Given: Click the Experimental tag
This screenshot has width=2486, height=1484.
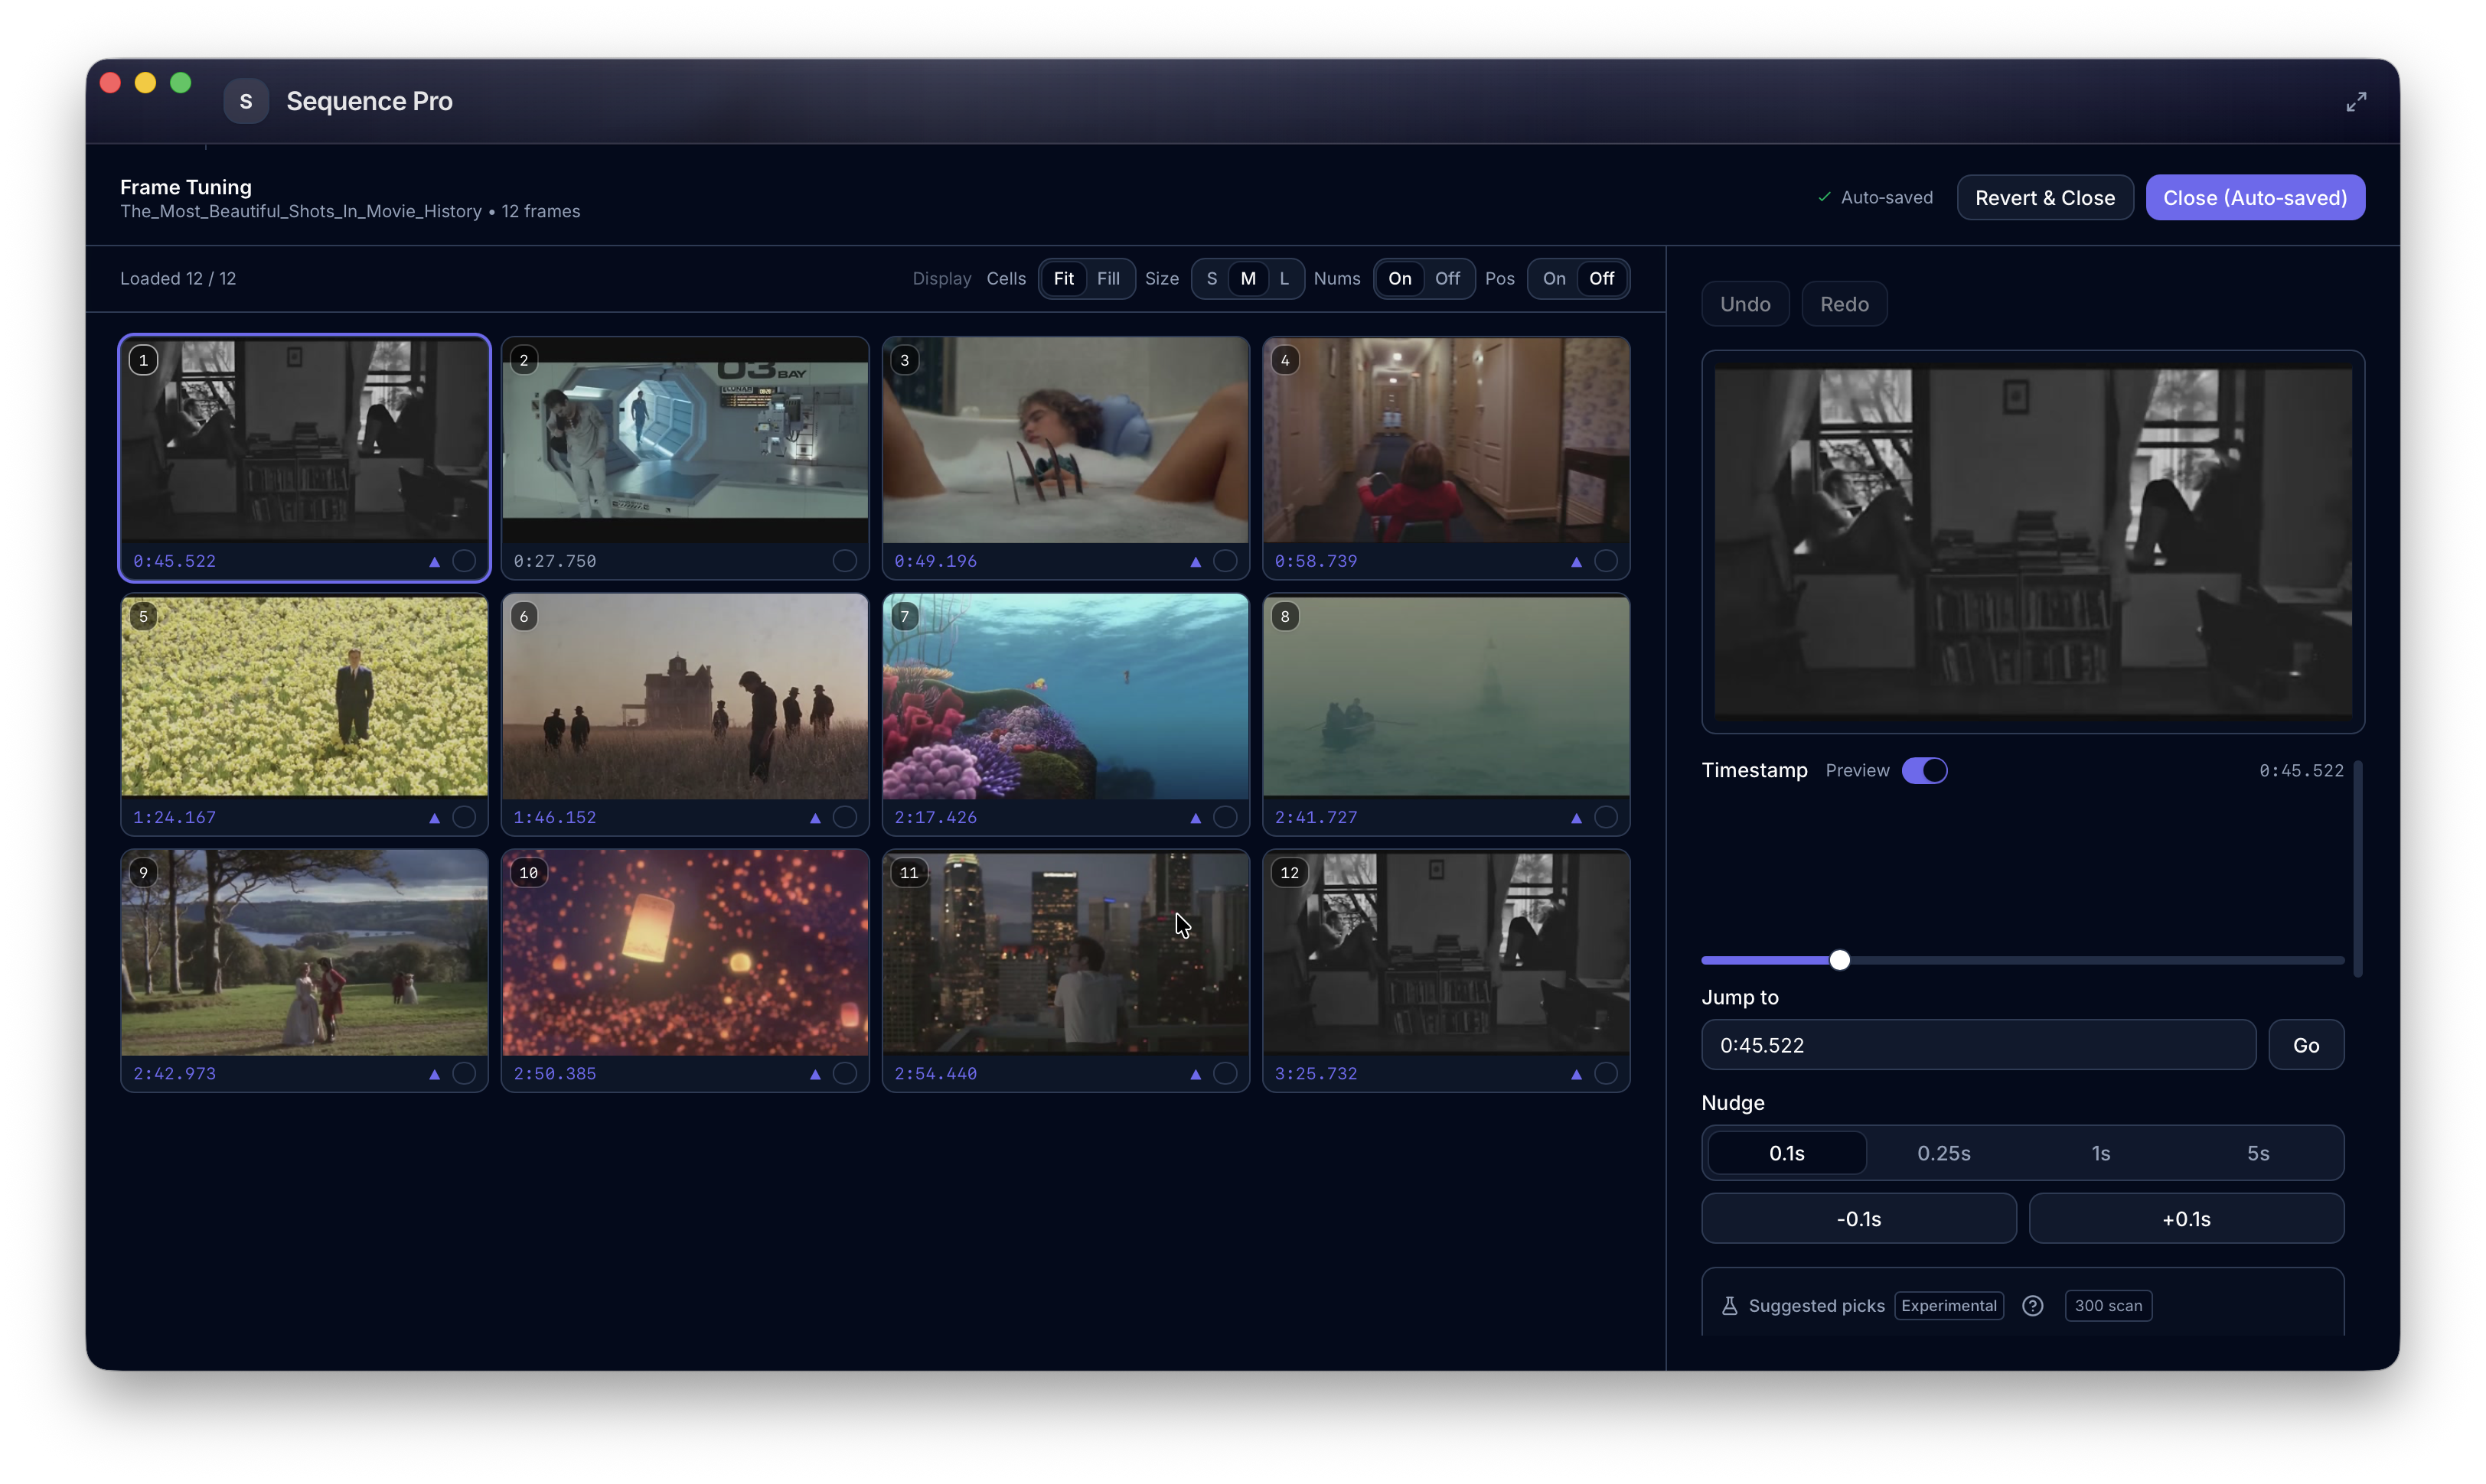Looking at the screenshot, I should tap(1949, 1306).
